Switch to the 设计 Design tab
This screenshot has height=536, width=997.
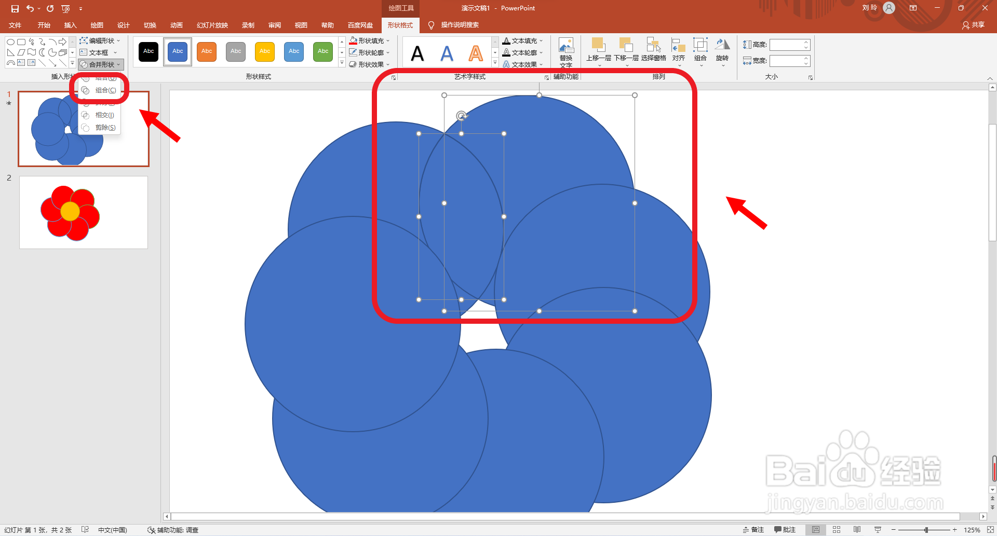123,25
